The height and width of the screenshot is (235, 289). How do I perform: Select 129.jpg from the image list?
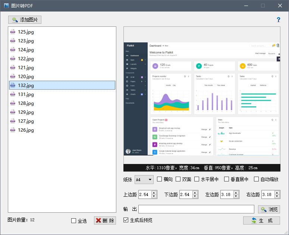tap(26, 112)
